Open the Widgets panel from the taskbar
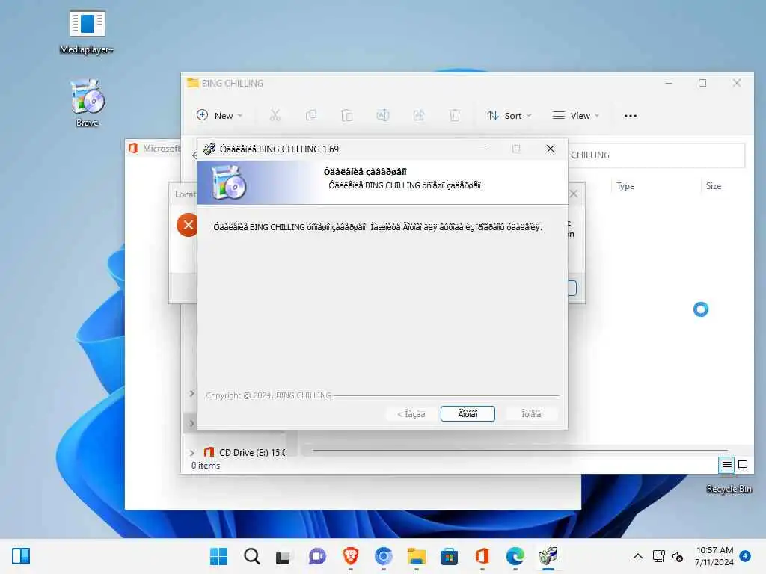 (x=21, y=556)
